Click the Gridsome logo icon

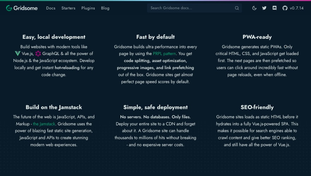point(9,8)
